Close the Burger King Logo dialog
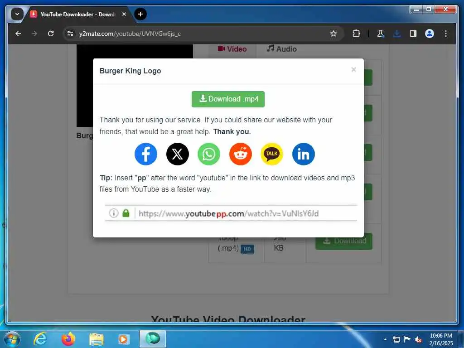The height and width of the screenshot is (348, 464). click(353, 69)
